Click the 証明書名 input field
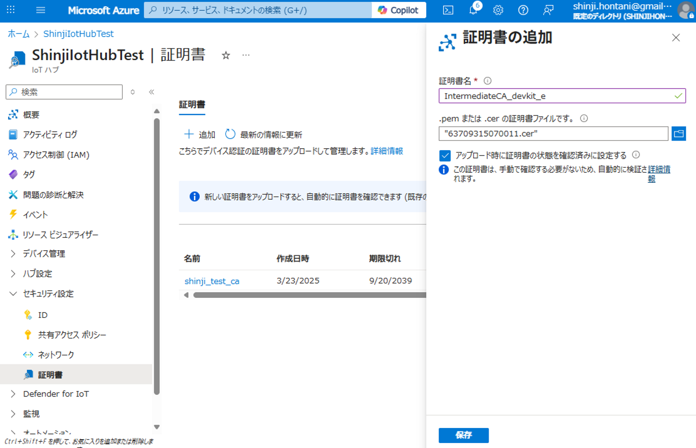The width and height of the screenshot is (696, 448). (x=562, y=96)
